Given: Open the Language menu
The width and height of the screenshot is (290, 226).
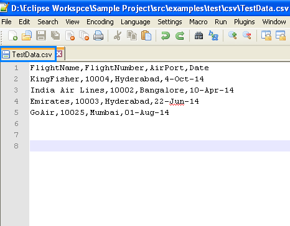Looking at the screenshot, I should pyautogui.click(x=136, y=22).
